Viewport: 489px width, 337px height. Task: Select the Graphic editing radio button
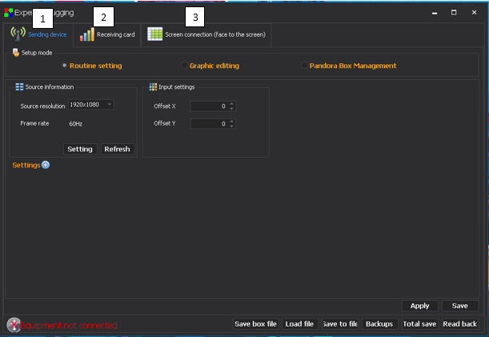tap(185, 66)
